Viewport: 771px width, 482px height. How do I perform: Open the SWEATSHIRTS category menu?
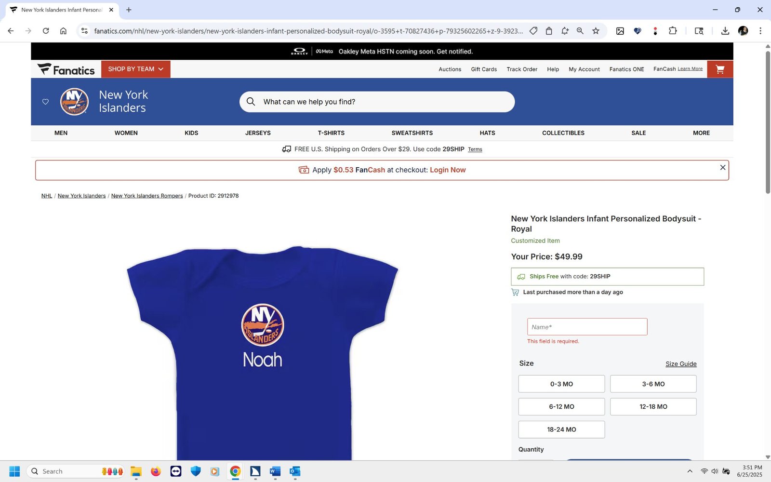[412, 133]
